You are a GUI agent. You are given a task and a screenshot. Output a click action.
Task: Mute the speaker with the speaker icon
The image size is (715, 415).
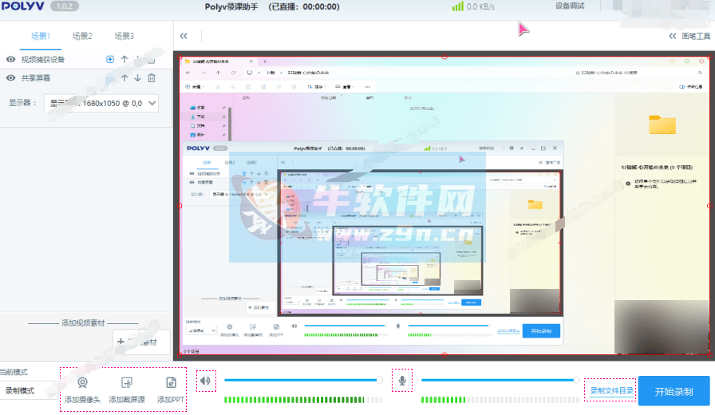coord(206,381)
